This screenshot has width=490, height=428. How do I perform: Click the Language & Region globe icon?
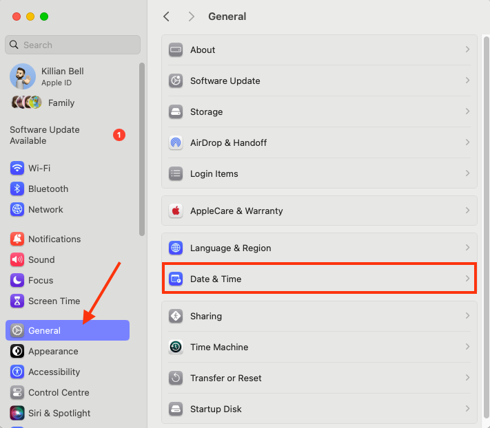tap(176, 248)
